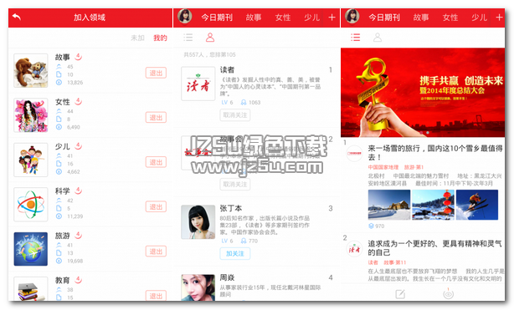
Task: Select 女性 tab in right screen
Action: [x=450, y=18]
